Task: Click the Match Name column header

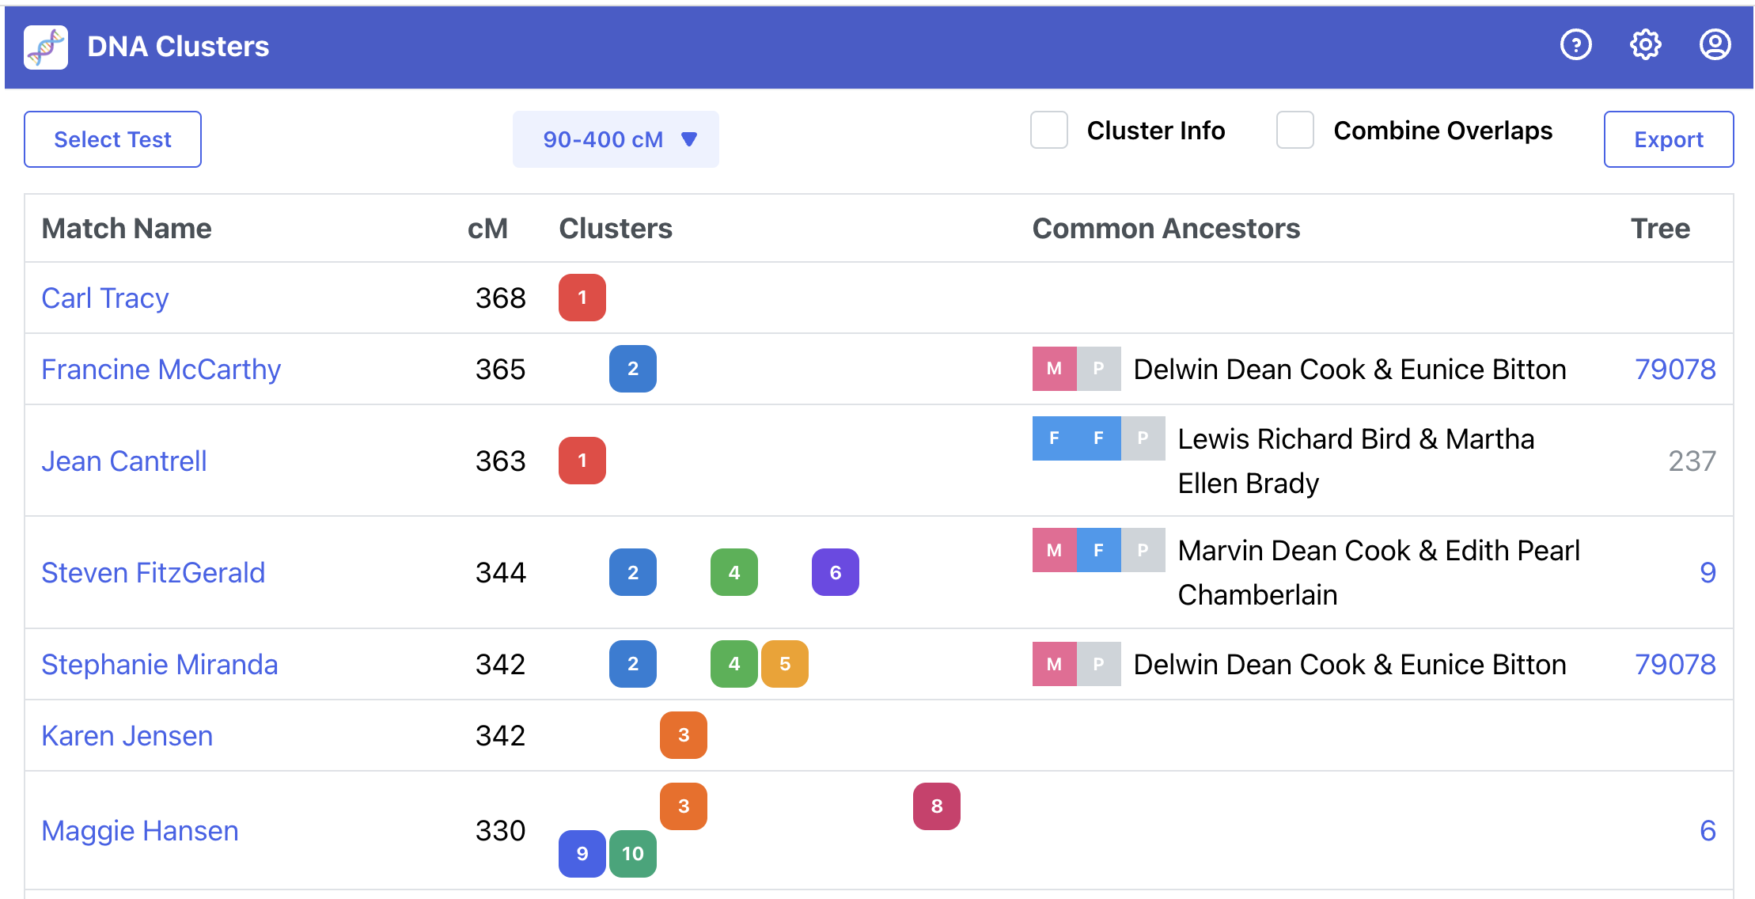Action: click(x=127, y=229)
